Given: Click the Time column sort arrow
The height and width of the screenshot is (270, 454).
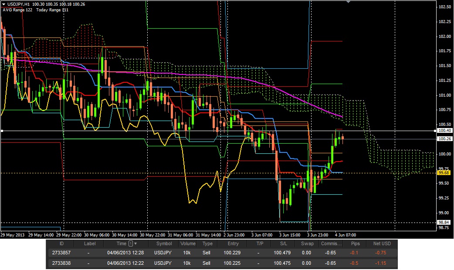Looking at the screenshot, I should point(136,244).
